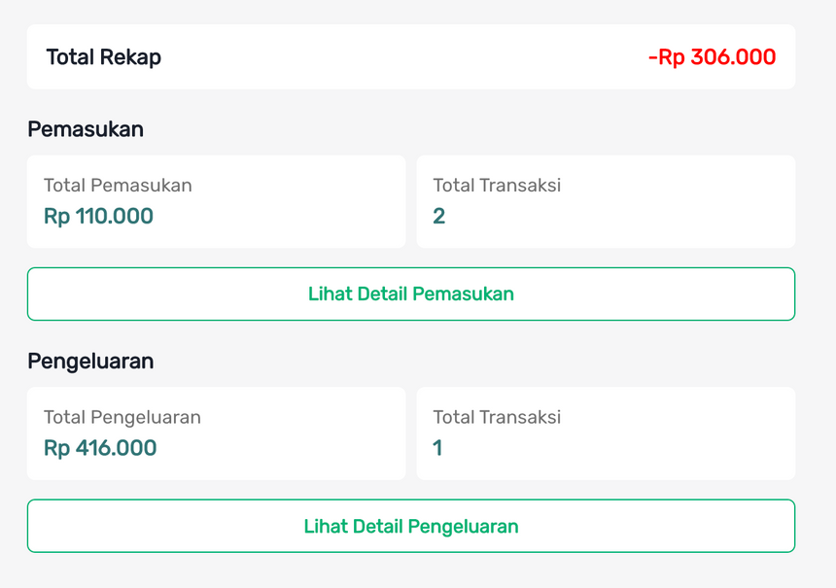The image size is (836, 588).
Task: Click the Total Transaksi label in income section
Action: (x=497, y=185)
